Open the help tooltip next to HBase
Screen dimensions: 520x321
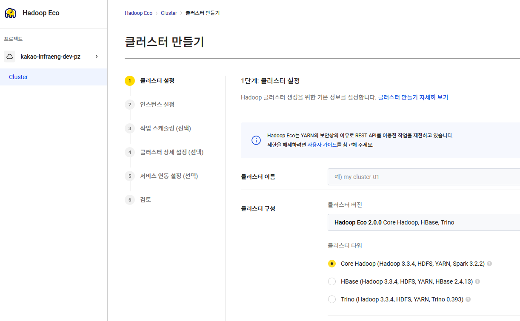tap(477, 281)
